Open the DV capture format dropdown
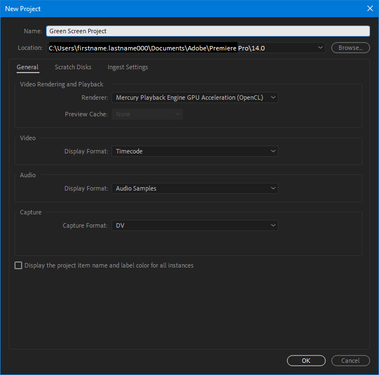Viewport: 379px width, 375px height. [195, 225]
